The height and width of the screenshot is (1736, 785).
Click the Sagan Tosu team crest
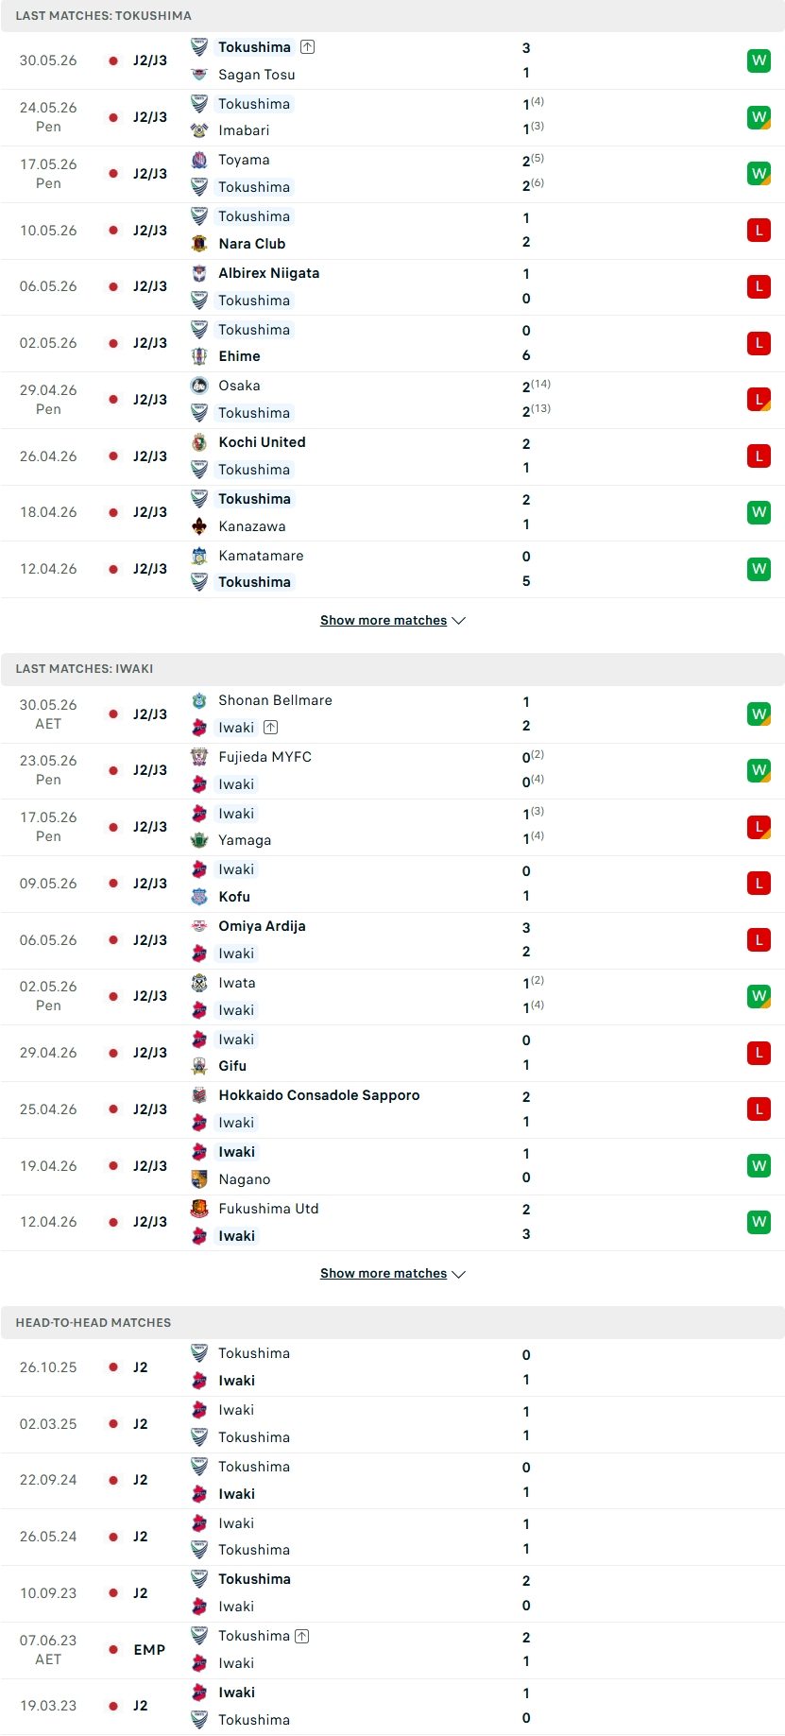[x=199, y=75]
